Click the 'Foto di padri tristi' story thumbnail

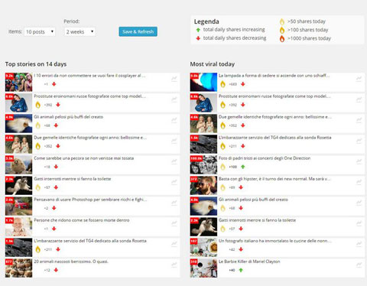point(203,164)
